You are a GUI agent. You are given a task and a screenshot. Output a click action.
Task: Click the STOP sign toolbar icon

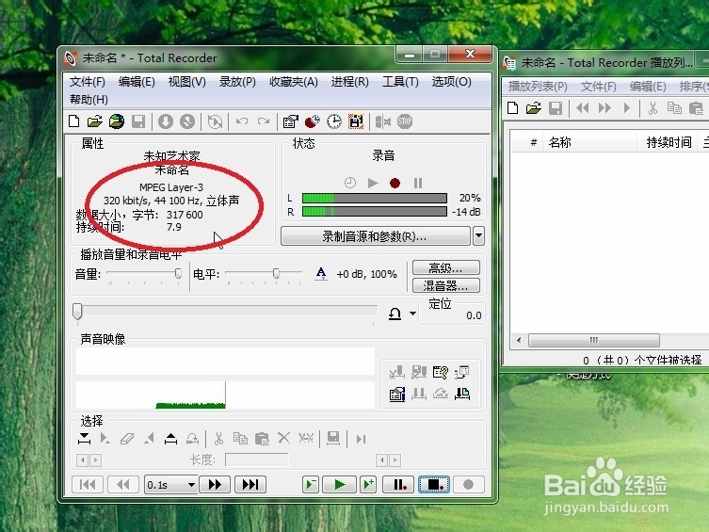[405, 121]
